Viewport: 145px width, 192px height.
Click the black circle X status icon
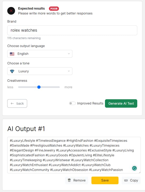11,11
